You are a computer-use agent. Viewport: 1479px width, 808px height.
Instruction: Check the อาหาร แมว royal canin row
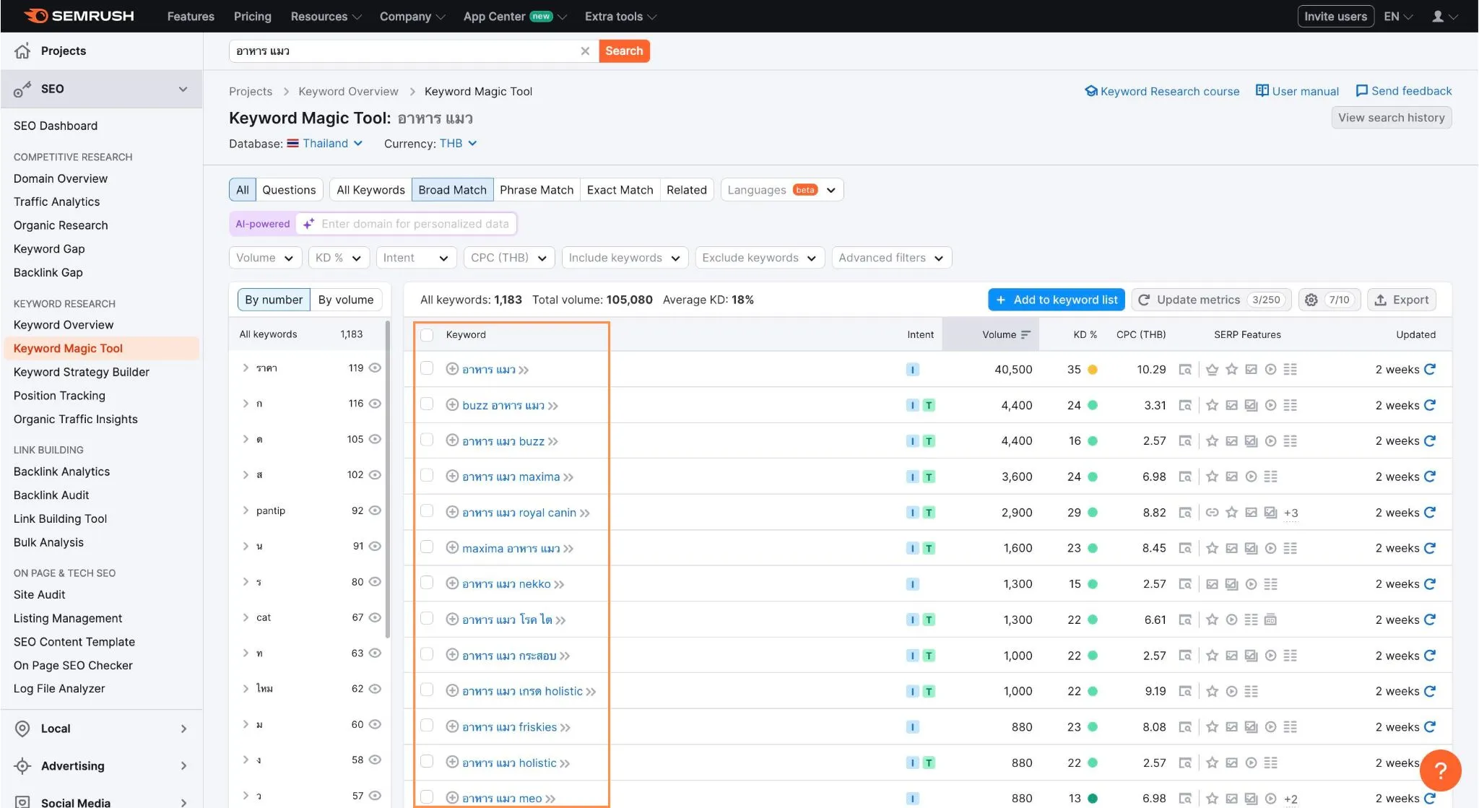427,511
